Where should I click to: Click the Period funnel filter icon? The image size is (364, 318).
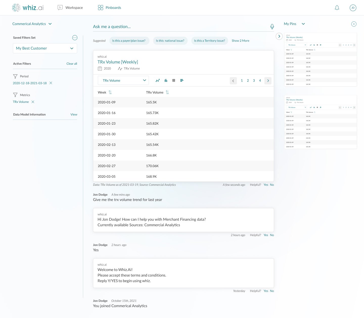(15, 76)
